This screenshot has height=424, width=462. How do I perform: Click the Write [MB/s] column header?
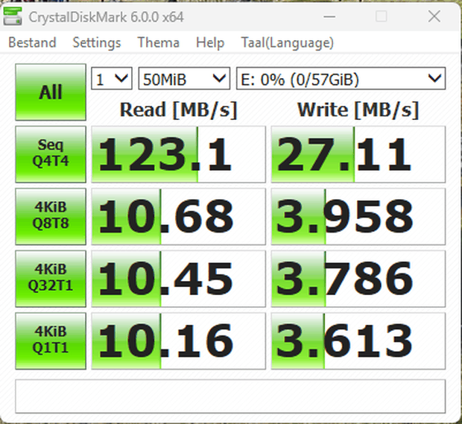point(358,110)
